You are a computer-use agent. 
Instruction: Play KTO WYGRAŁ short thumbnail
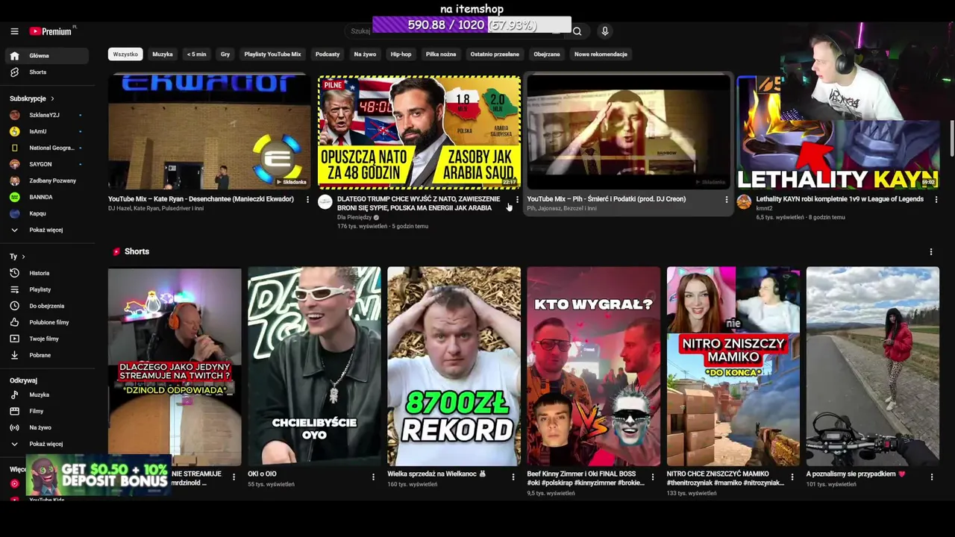[593, 366]
